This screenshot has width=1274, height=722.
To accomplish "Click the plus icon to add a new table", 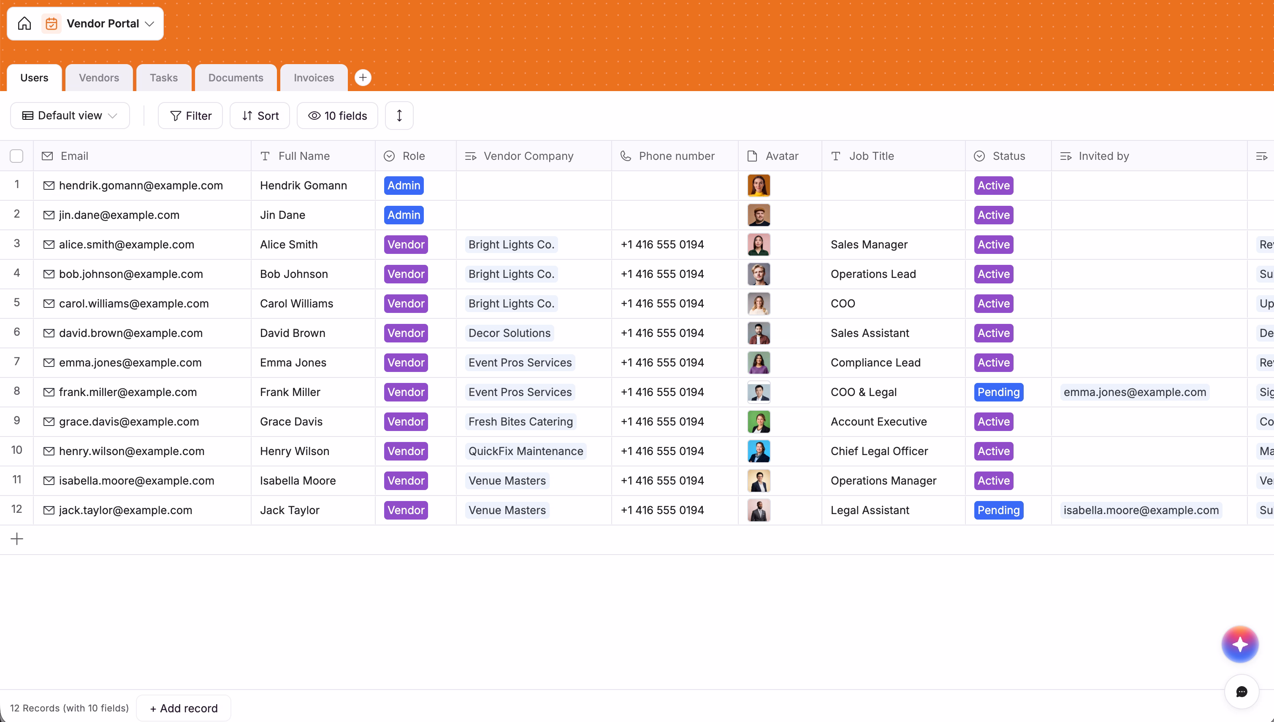I will 363,77.
